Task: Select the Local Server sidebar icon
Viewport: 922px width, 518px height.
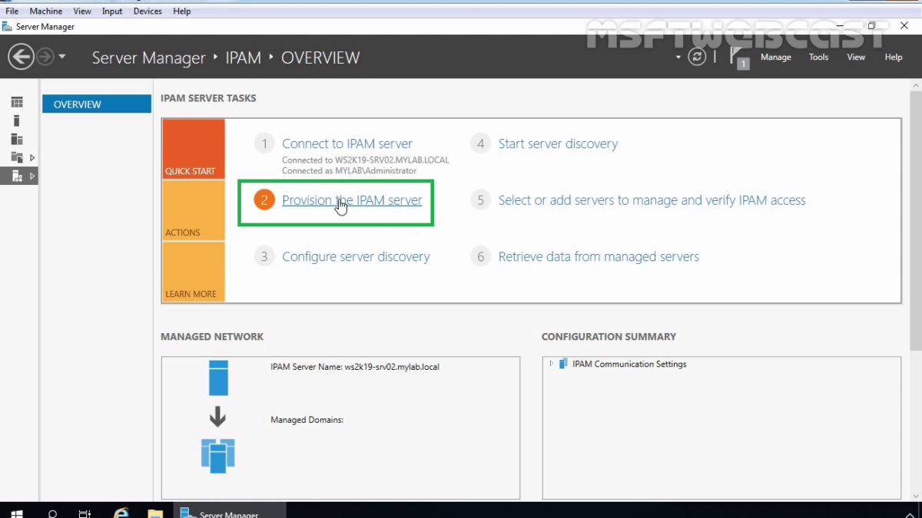Action: [17, 120]
